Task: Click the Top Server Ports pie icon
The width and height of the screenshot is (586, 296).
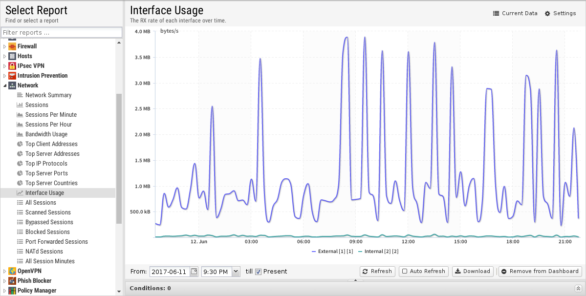Action: (20, 173)
